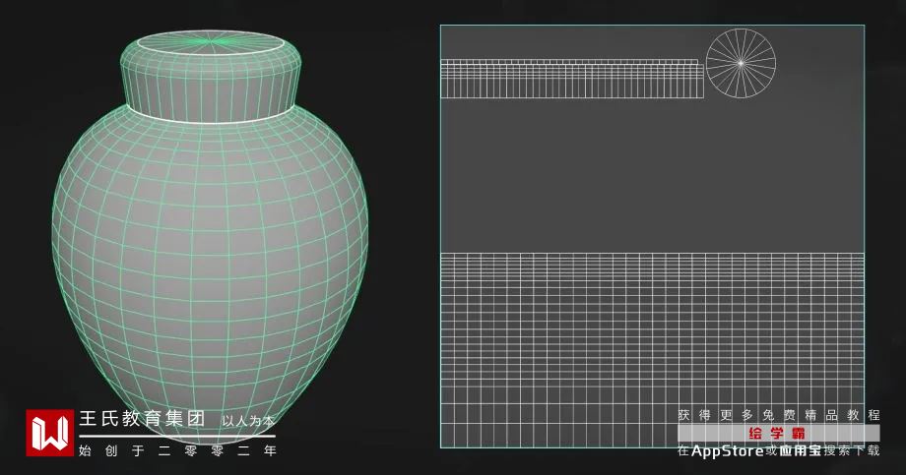Click the center point of the circular UV shell
906x475 pixels.
741,63
